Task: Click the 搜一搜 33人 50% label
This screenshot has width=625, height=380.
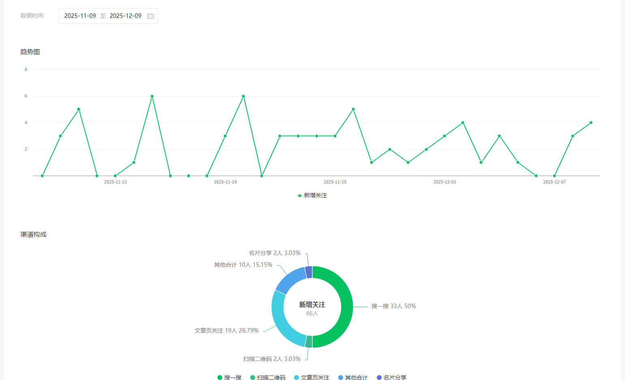Action: tap(394, 306)
